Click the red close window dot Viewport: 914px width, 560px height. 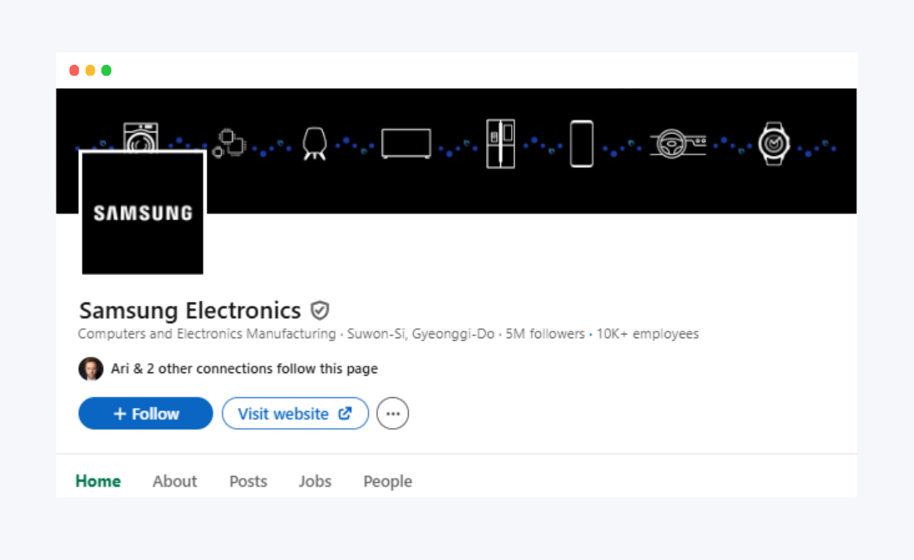click(x=74, y=71)
